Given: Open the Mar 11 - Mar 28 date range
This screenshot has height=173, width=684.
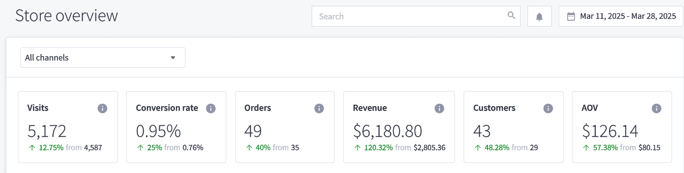Looking at the screenshot, I should [x=621, y=16].
